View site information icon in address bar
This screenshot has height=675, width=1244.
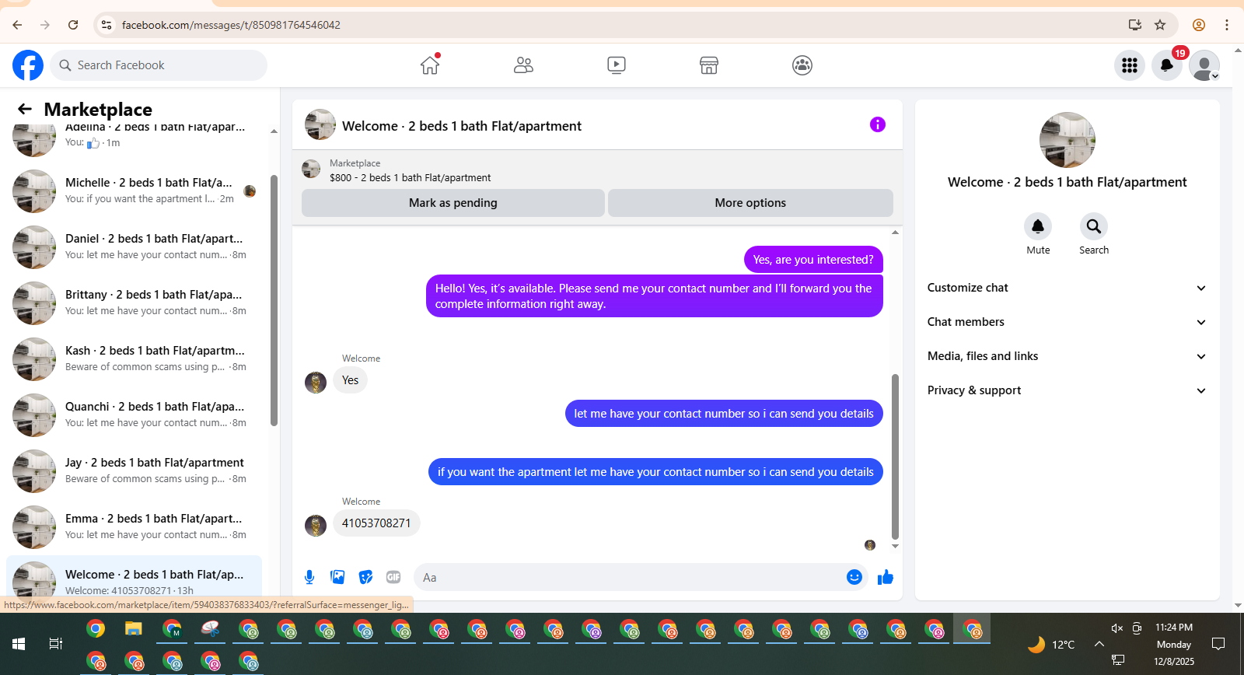tap(107, 25)
